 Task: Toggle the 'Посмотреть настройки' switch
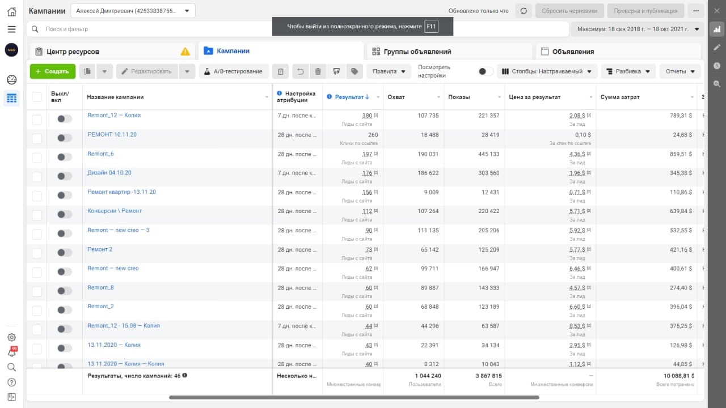click(486, 71)
